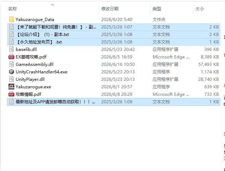Click the UnityPlayer.dll file icon
Image resolution: width=225 pixels, height=171 pixels.
point(11,79)
